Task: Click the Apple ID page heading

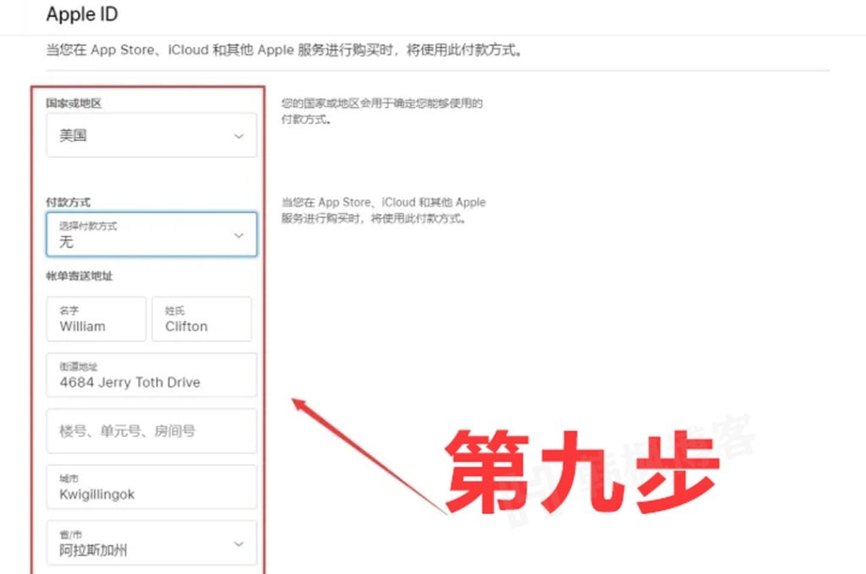Action: point(81,14)
